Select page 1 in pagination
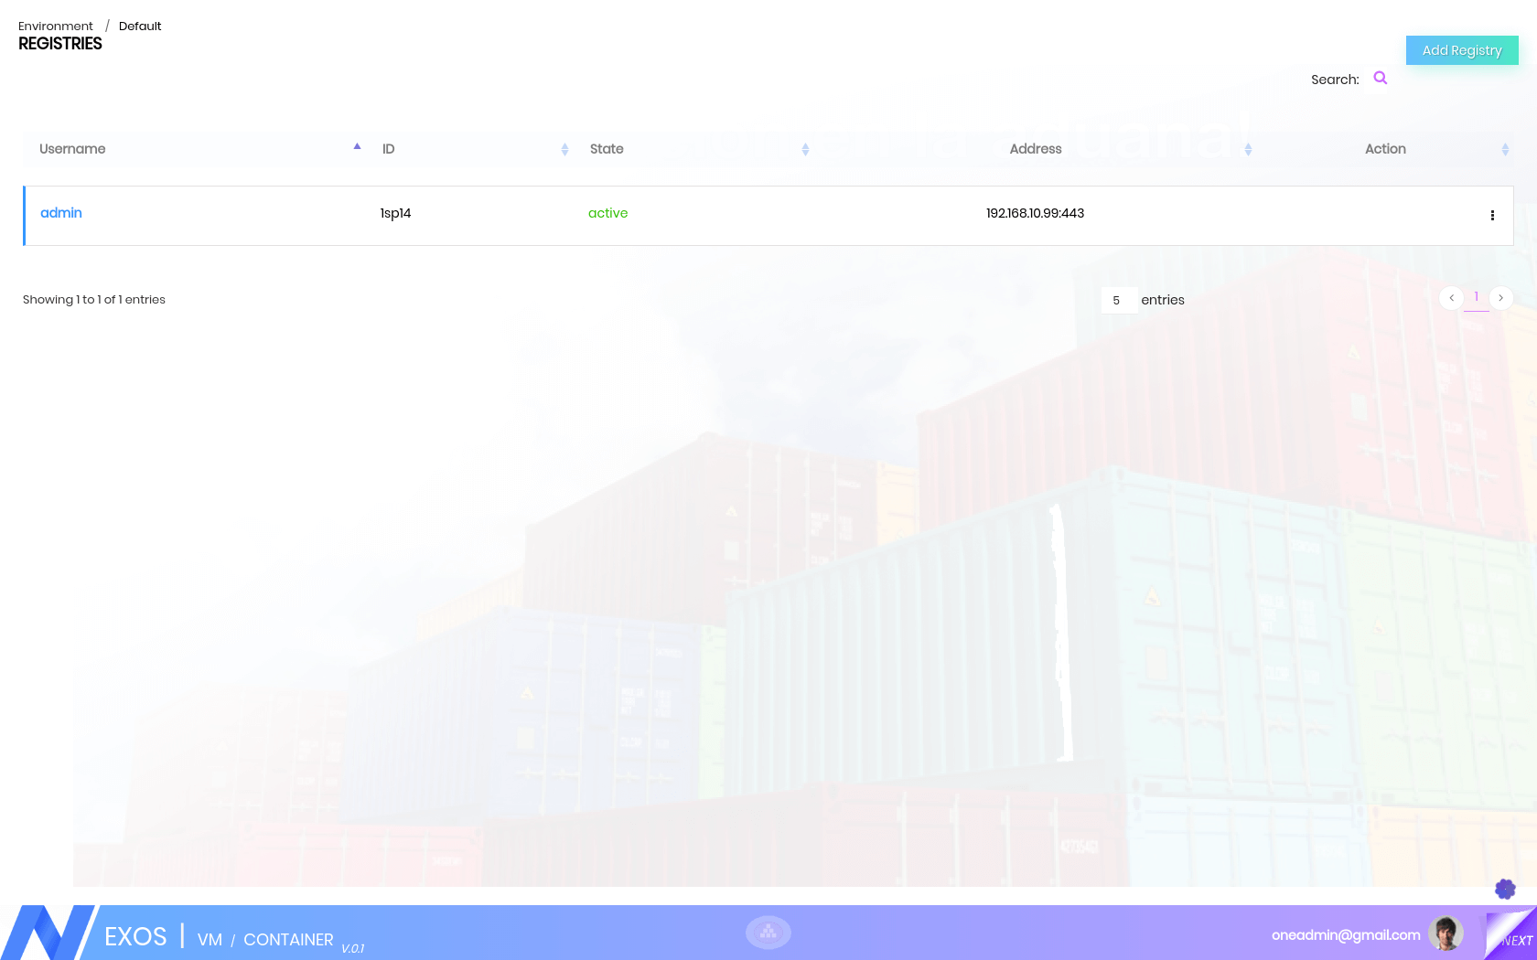The height and width of the screenshot is (960, 1537). [x=1476, y=298]
